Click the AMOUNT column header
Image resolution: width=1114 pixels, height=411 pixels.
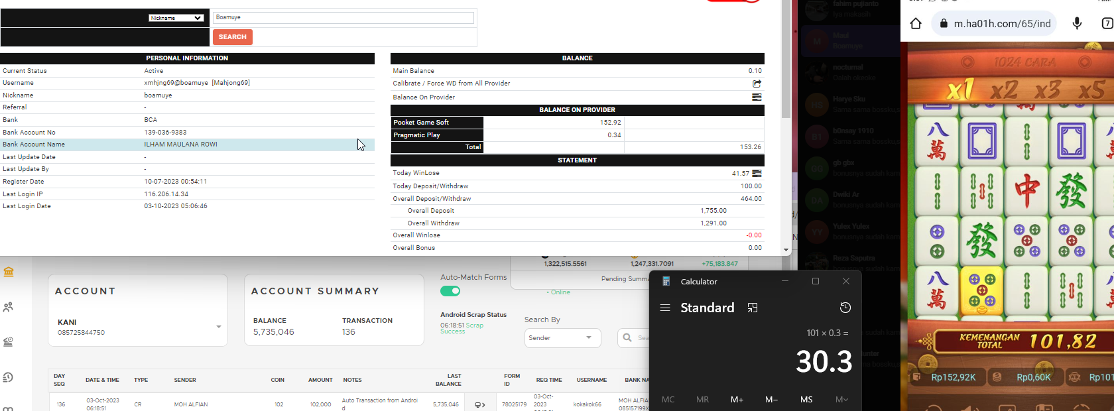(320, 381)
